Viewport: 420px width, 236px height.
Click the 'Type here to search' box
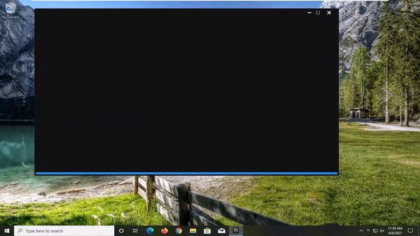click(64, 231)
